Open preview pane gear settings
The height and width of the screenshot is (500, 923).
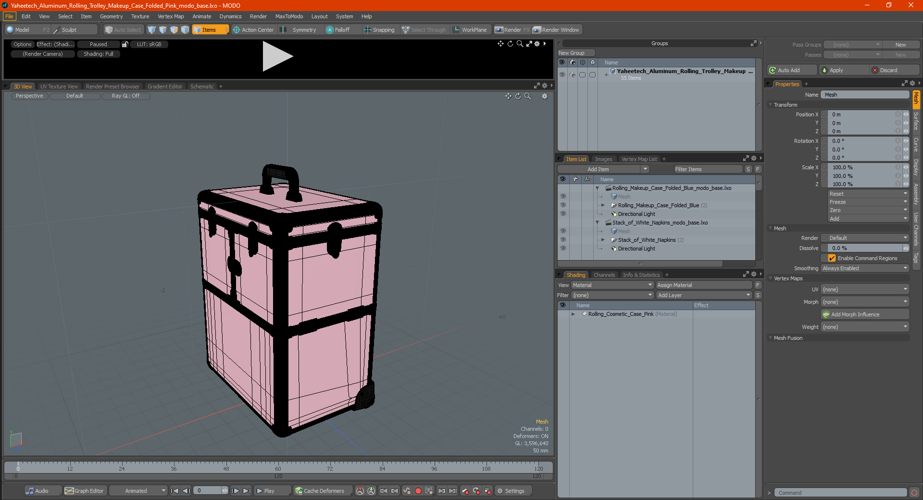pos(537,44)
